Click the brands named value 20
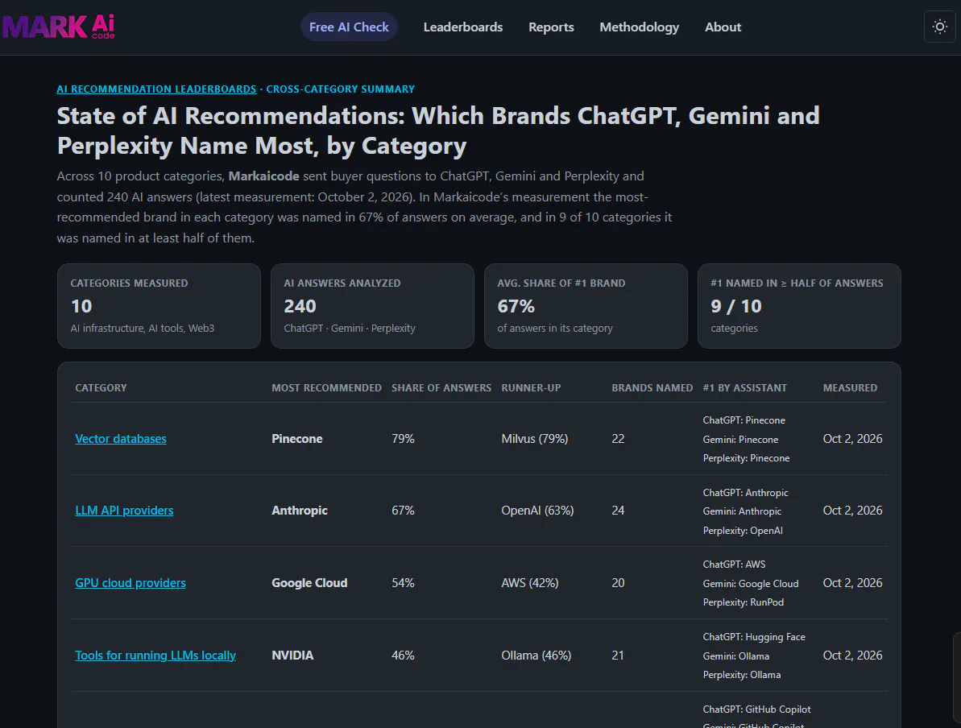961x728 pixels. 618,583
